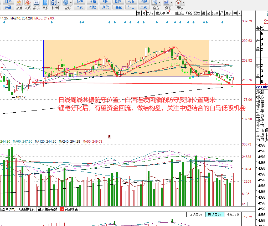Toggle the 发 chart toolbar item
Screen dimensions: 268x226
point(139,13)
